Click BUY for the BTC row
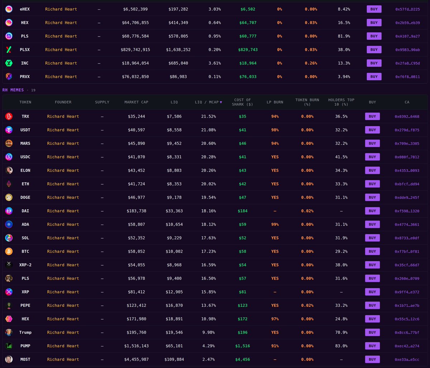 tap(372, 252)
